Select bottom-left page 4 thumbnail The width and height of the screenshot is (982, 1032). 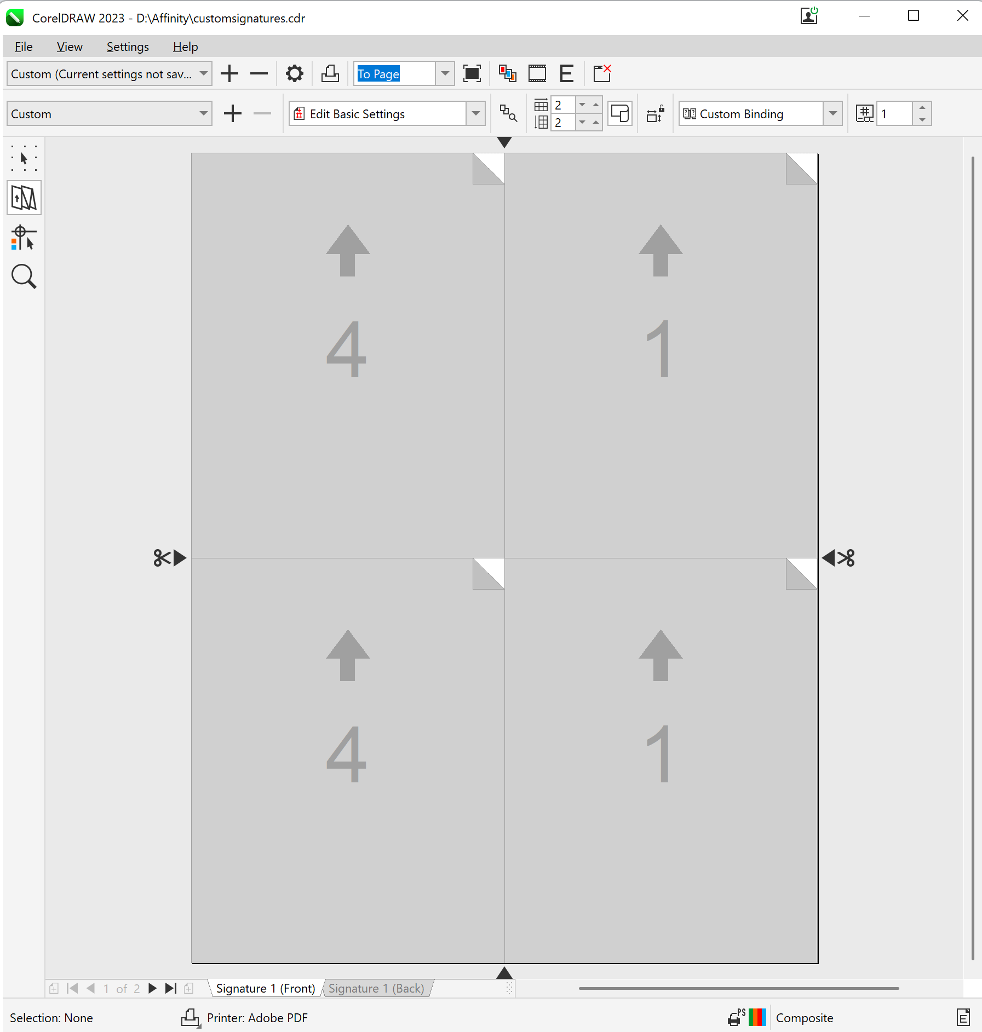(x=348, y=760)
